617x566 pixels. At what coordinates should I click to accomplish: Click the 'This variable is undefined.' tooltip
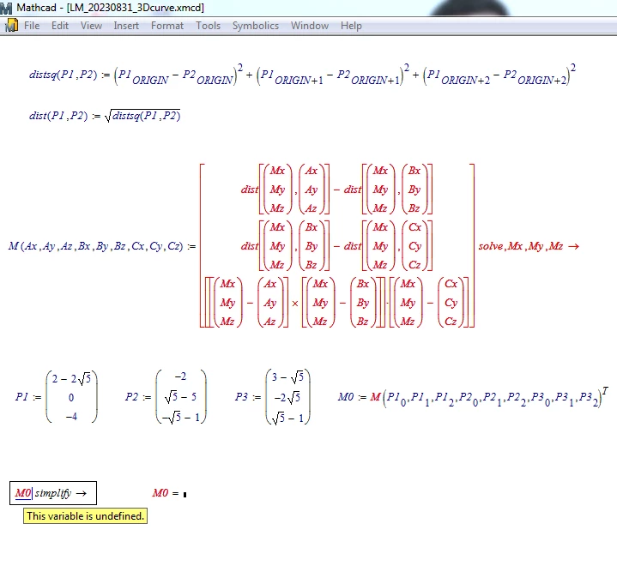pos(86,515)
